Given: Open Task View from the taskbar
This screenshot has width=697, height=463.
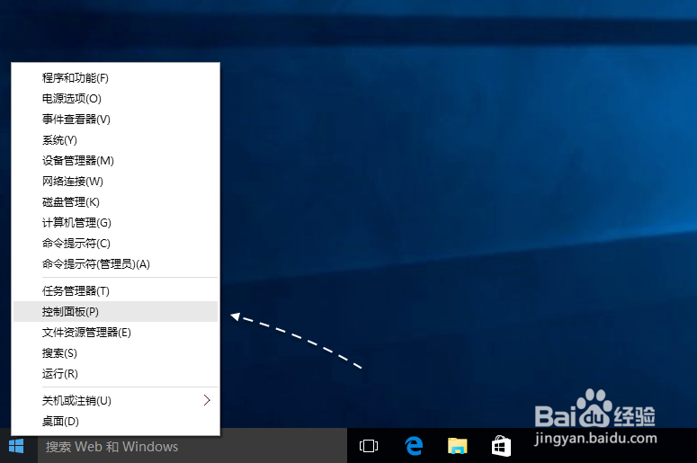Looking at the screenshot, I should 369,446.
